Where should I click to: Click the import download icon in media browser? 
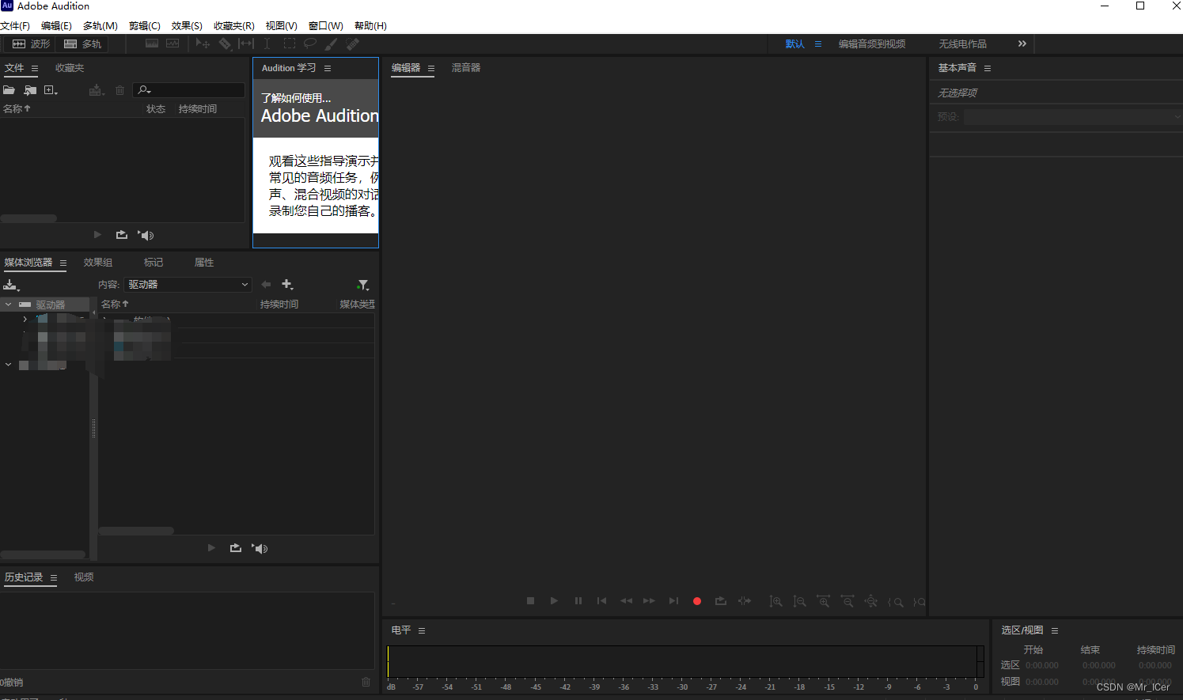pos(11,285)
